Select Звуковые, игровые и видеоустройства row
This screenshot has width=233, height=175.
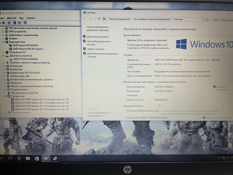(x=30, y=63)
